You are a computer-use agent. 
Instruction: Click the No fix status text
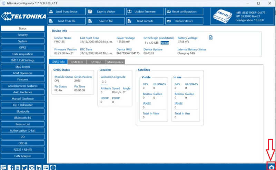point(58,90)
